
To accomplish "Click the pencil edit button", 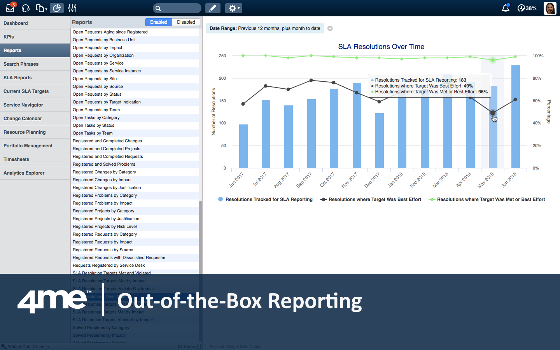I will (x=212, y=8).
